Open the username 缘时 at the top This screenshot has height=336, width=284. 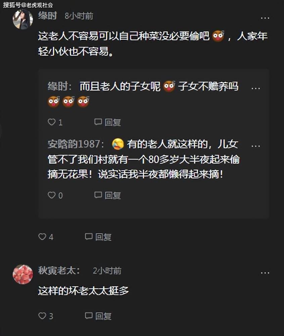pyautogui.click(x=48, y=16)
